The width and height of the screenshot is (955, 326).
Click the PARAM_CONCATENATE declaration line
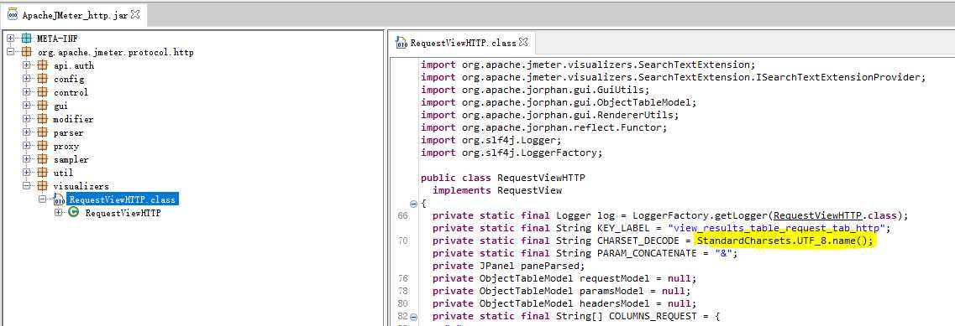click(x=585, y=253)
